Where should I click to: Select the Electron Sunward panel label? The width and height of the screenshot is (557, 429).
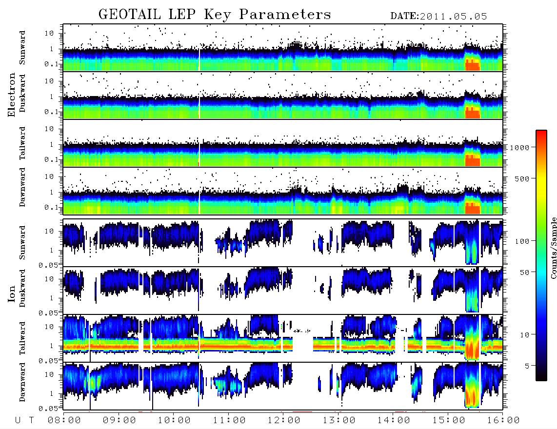tap(22, 48)
